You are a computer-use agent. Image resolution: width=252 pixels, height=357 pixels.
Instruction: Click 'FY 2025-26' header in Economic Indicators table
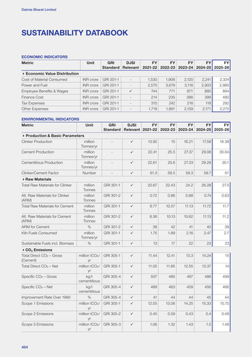pyautogui.click(x=221, y=65)
